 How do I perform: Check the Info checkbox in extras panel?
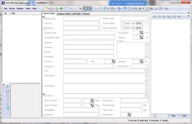[180, 116]
